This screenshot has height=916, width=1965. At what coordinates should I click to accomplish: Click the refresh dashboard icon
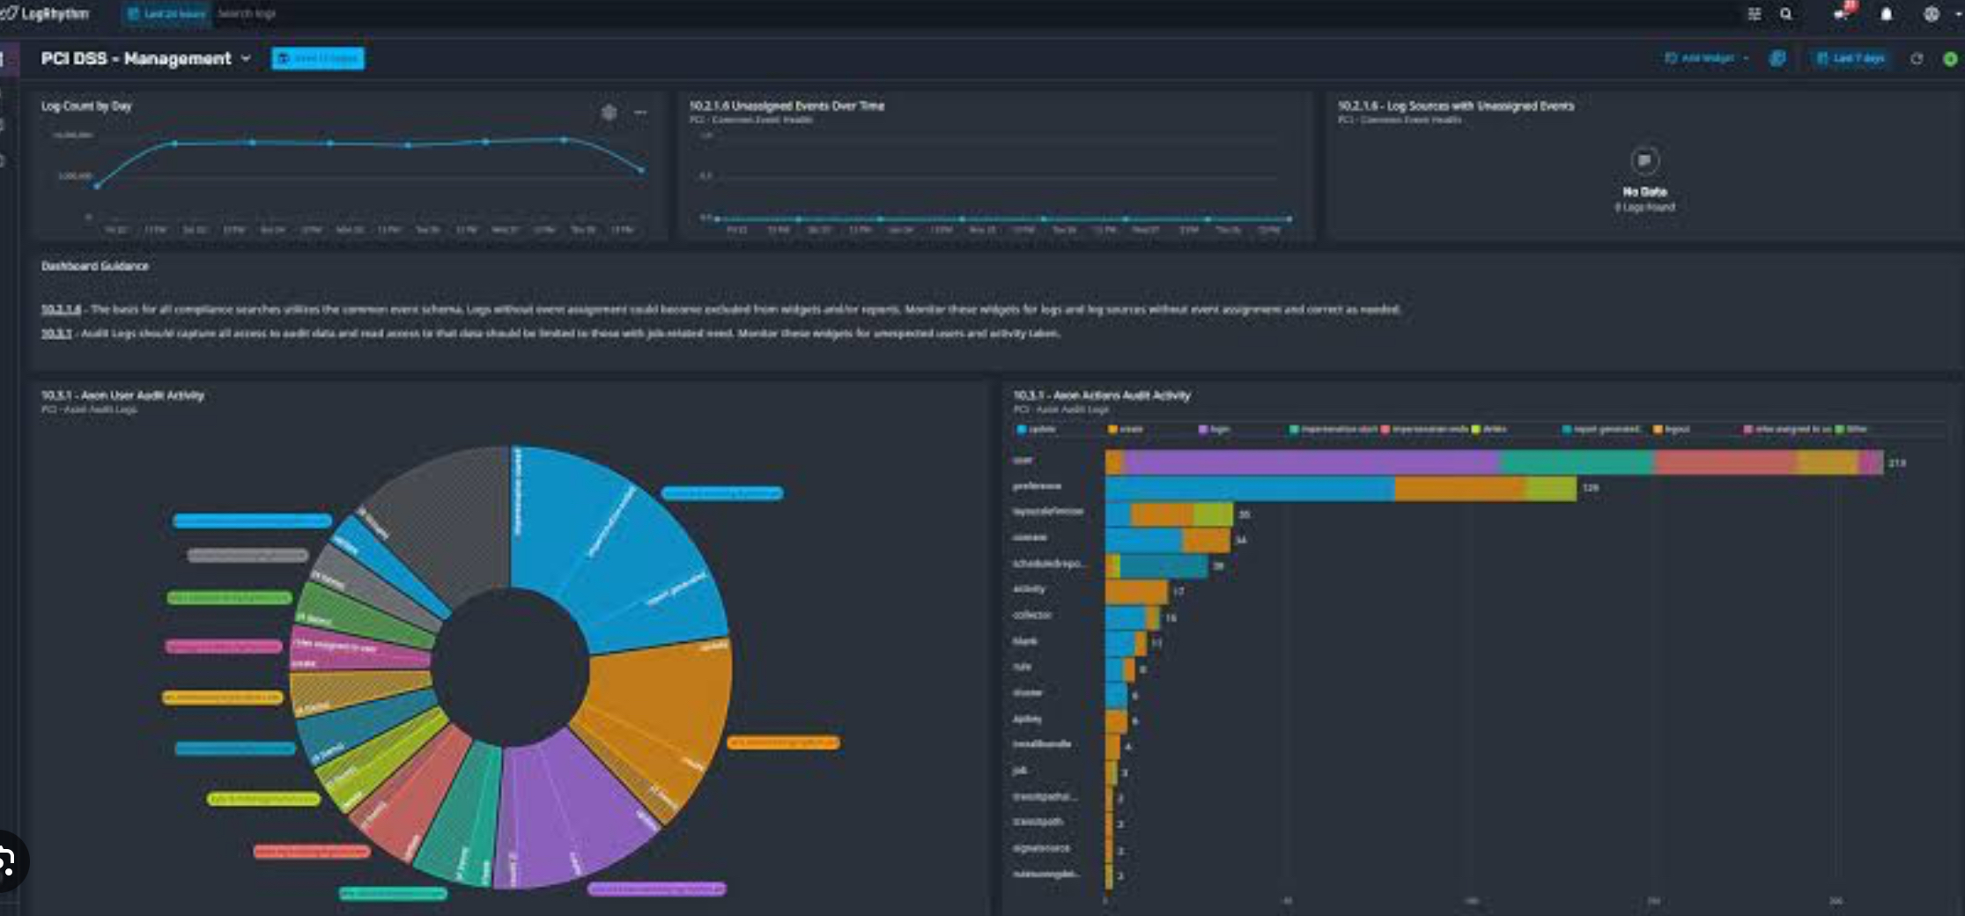click(x=1916, y=59)
